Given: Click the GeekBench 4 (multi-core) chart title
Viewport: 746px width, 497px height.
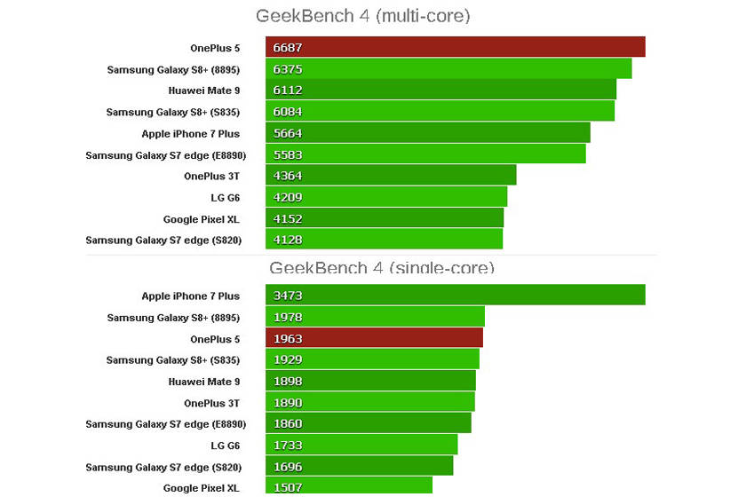Looking at the screenshot, I should pyautogui.click(x=362, y=16).
